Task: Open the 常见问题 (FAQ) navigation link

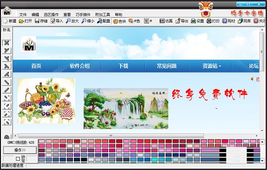Action: pos(167,66)
